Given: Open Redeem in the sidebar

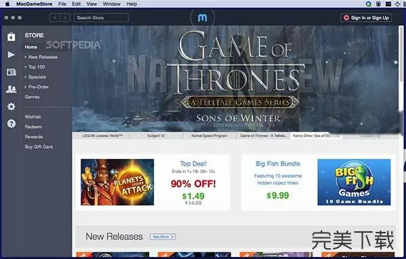Looking at the screenshot, I should (33, 126).
